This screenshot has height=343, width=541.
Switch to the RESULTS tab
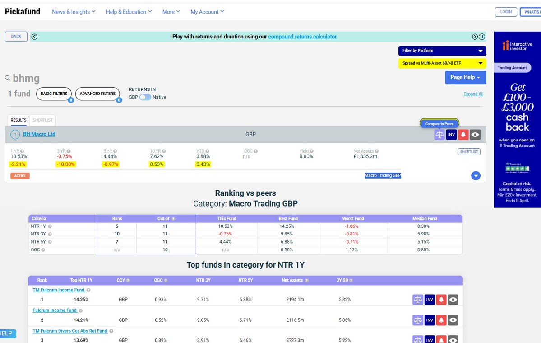[x=18, y=120]
